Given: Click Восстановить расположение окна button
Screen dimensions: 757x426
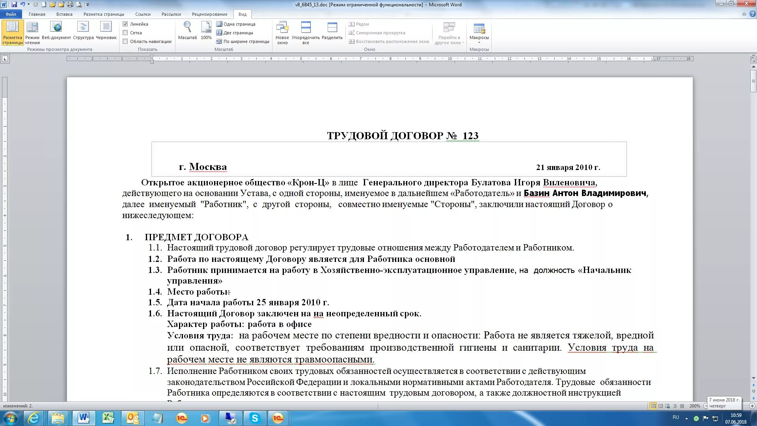Looking at the screenshot, I should (x=389, y=41).
